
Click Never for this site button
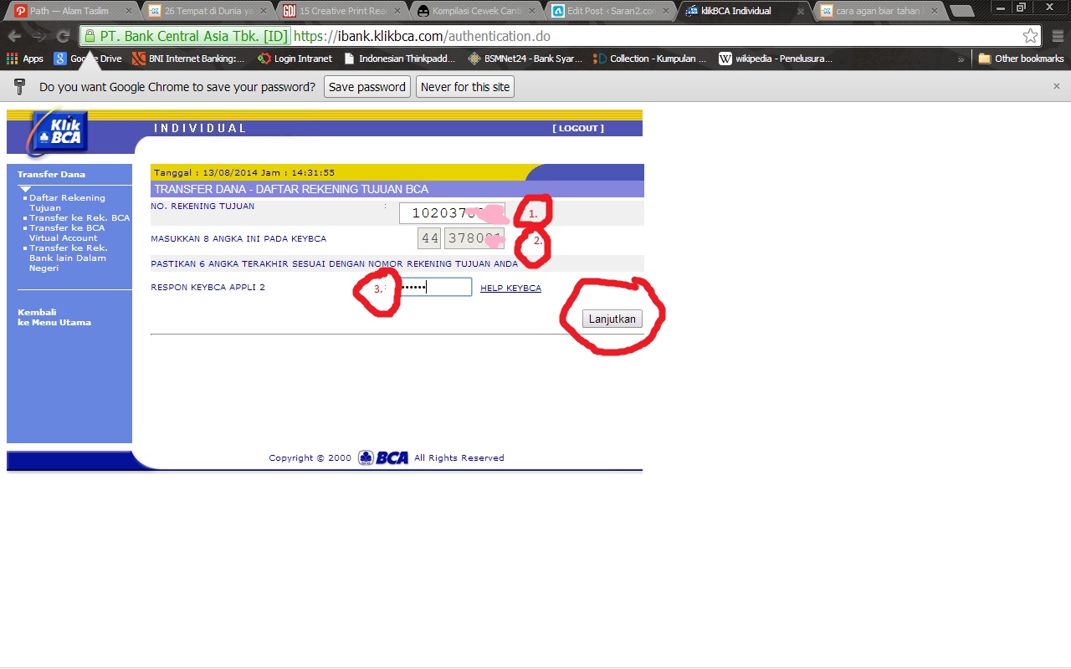[464, 87]
